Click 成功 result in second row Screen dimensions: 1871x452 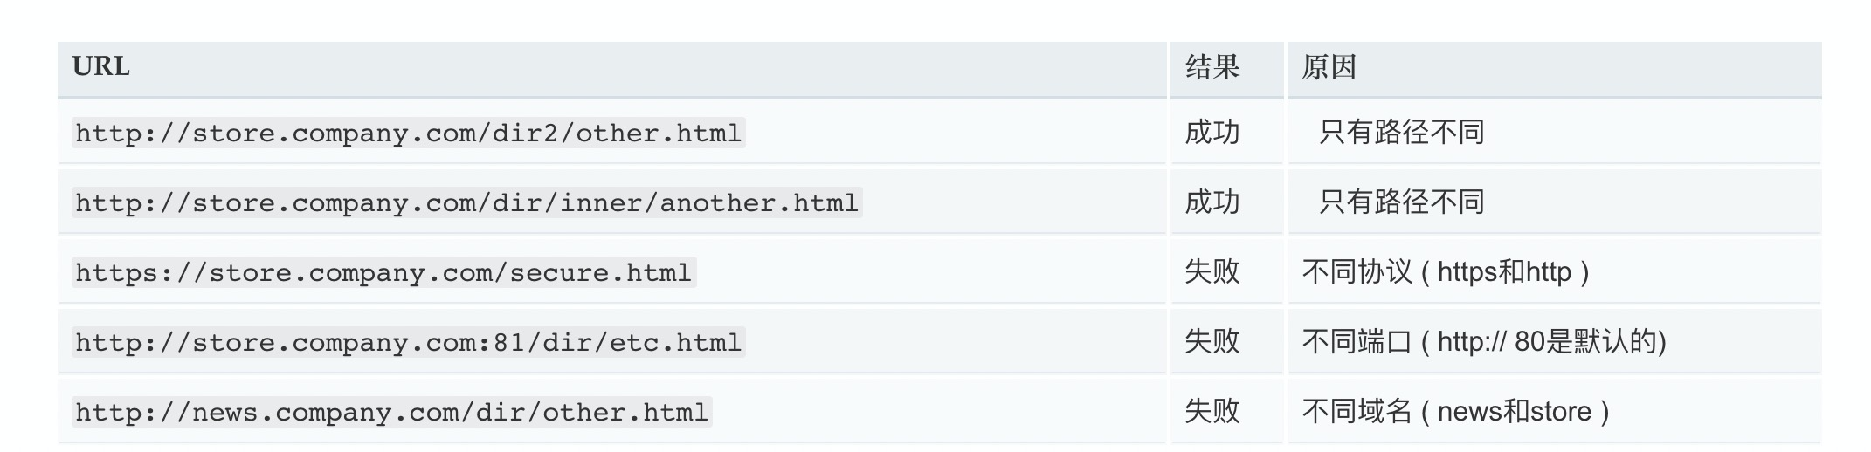click(1212, 202)
